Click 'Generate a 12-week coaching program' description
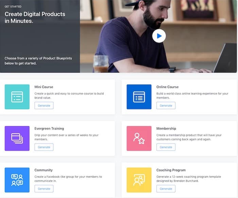 coord(189,179)
